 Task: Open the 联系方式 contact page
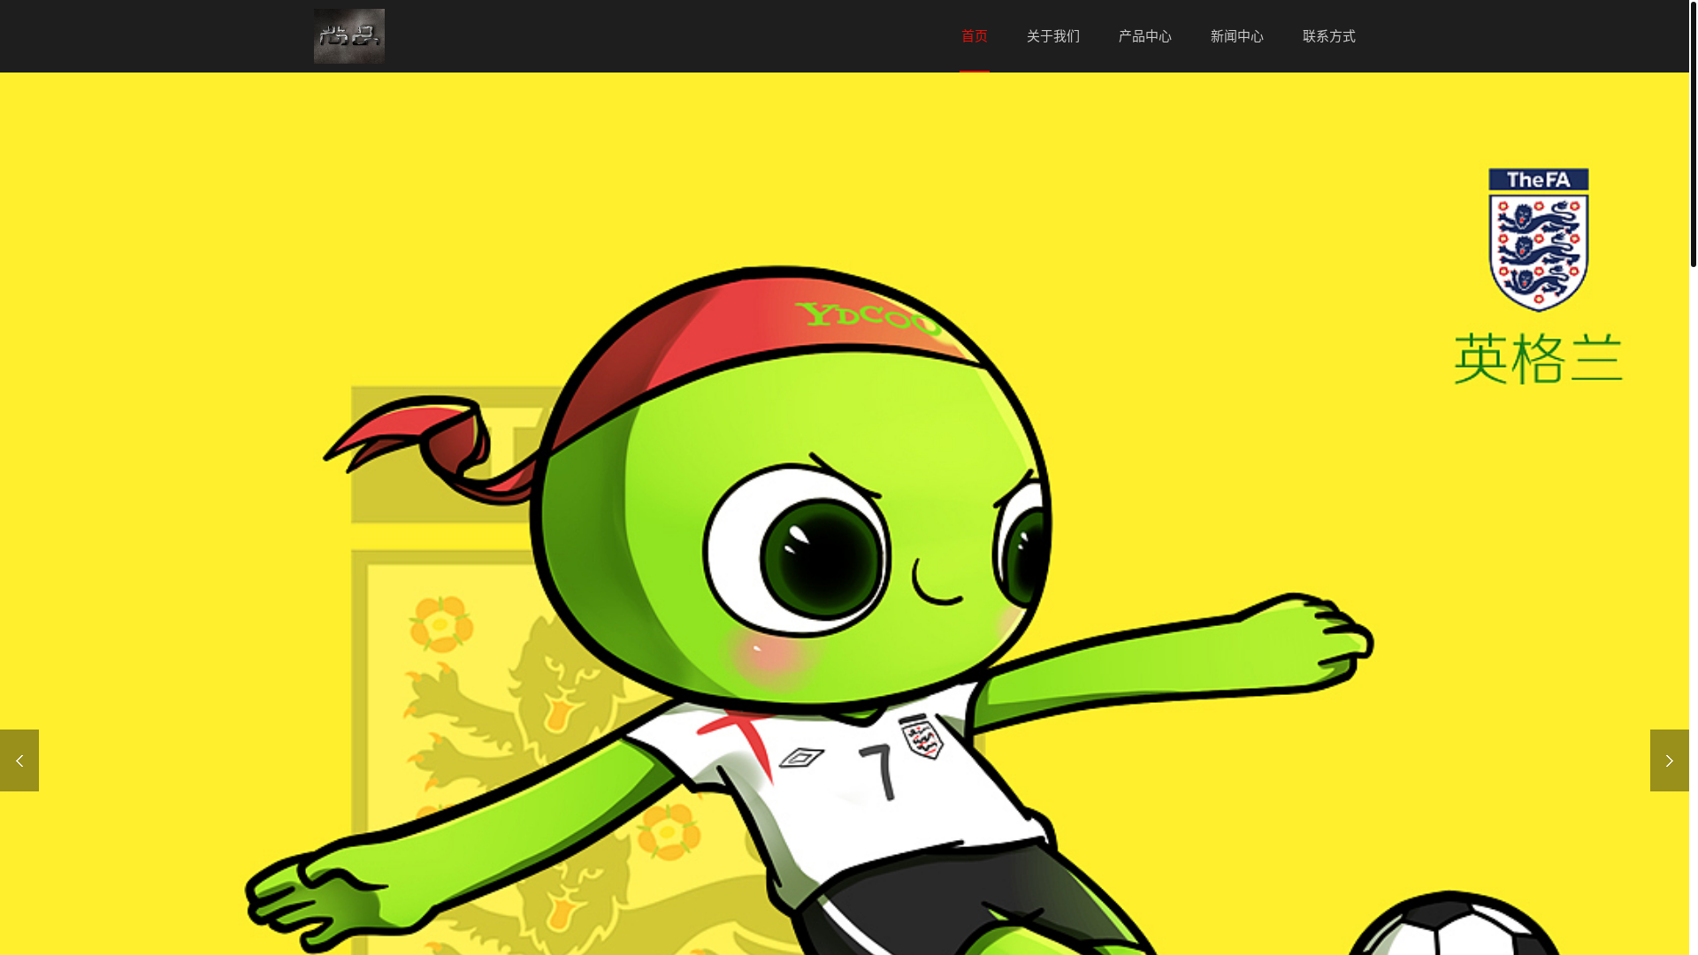click(1328, 36)
